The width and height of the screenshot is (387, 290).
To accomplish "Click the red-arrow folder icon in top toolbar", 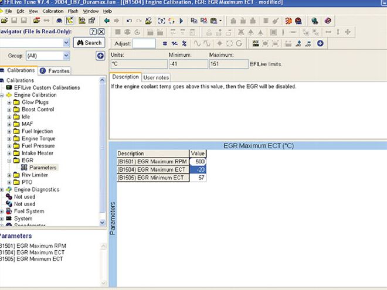I will pyautogui.click(x=36, y=21).
